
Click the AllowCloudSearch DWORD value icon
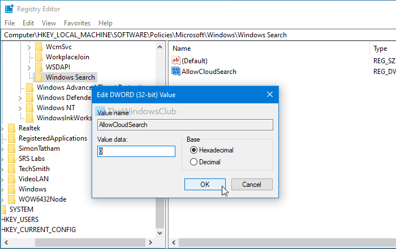coord(175,72)
